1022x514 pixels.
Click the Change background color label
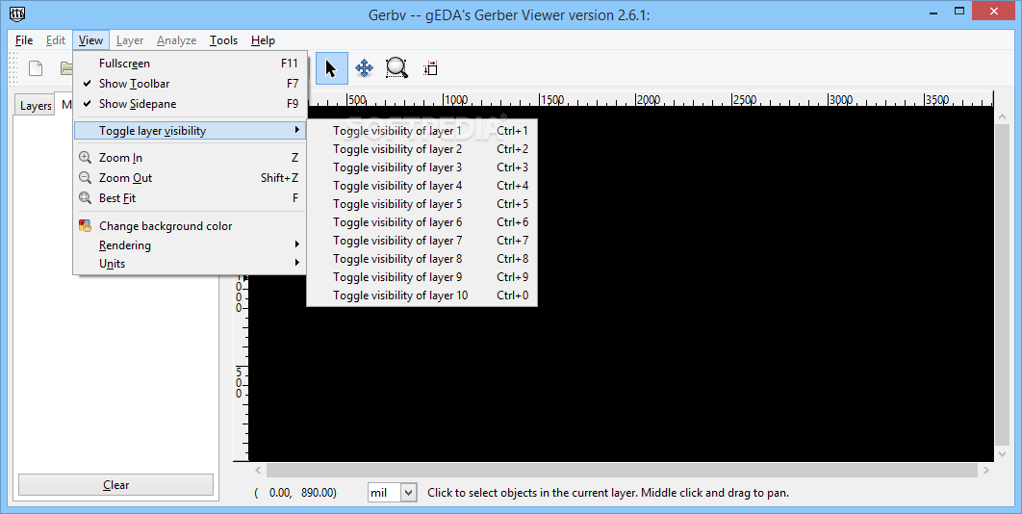[x=166, y=225]
